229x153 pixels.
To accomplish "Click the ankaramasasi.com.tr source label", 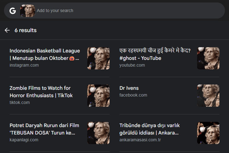I will (140, 140).
